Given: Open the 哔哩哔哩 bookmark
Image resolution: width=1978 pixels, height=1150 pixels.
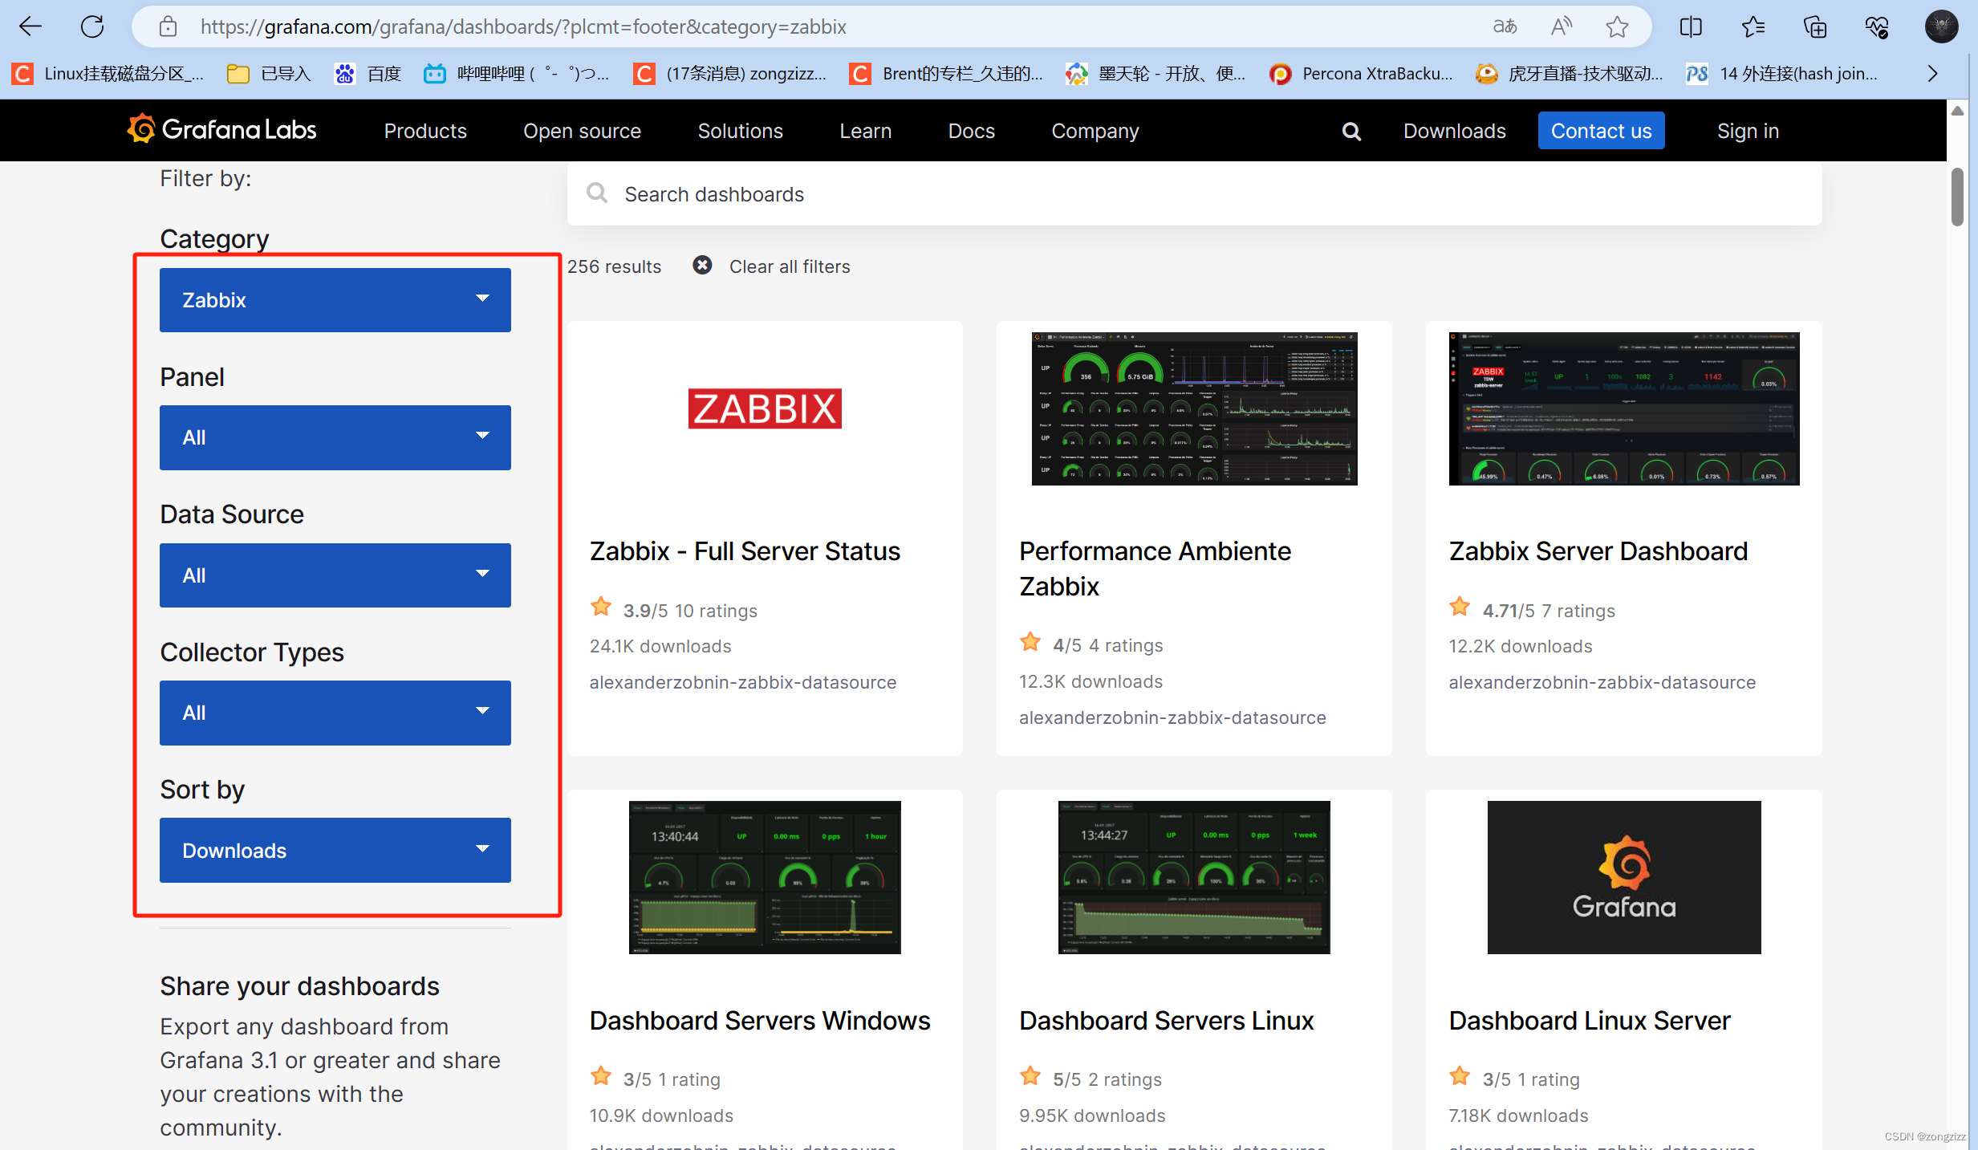Looking at the screenshot, I should click(x=517, y=74).
